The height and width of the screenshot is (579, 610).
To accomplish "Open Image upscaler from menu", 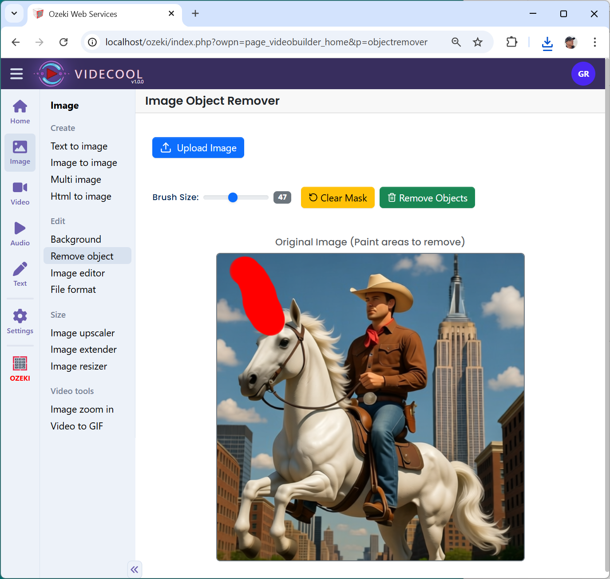I will pyautogui.click(x=83, y=333).
